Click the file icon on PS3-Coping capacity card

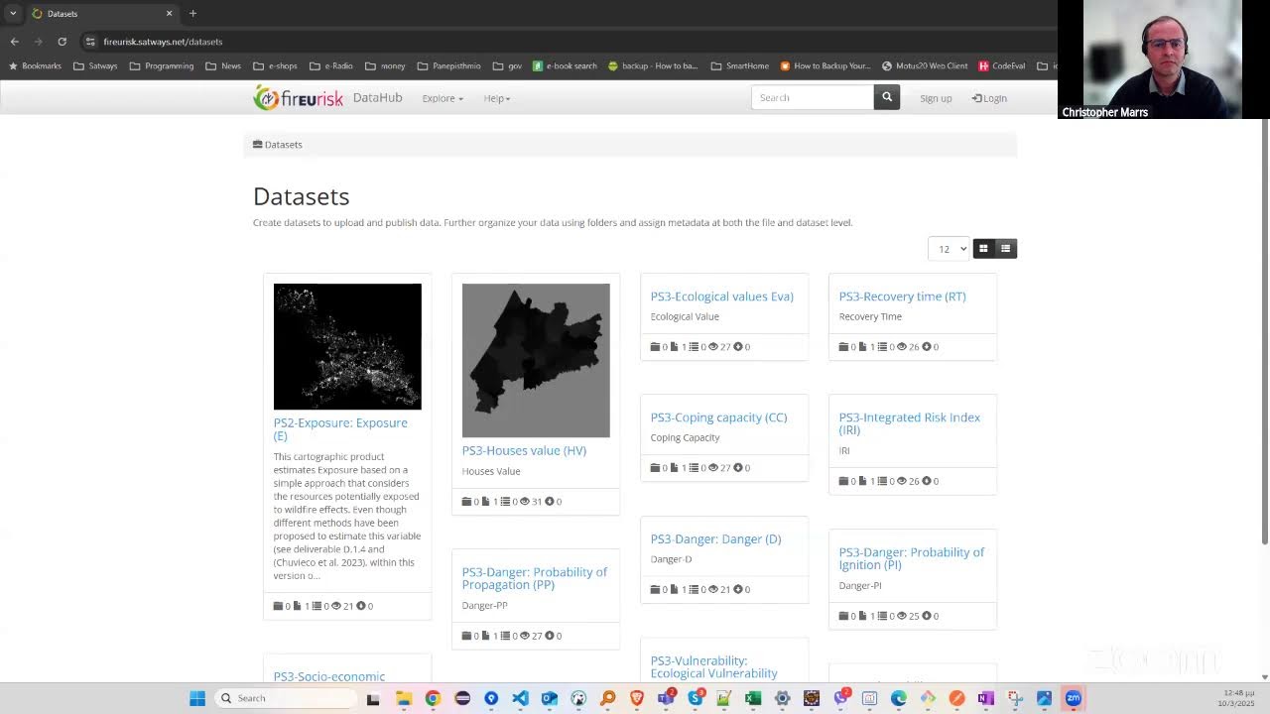[x=674, y=468]
